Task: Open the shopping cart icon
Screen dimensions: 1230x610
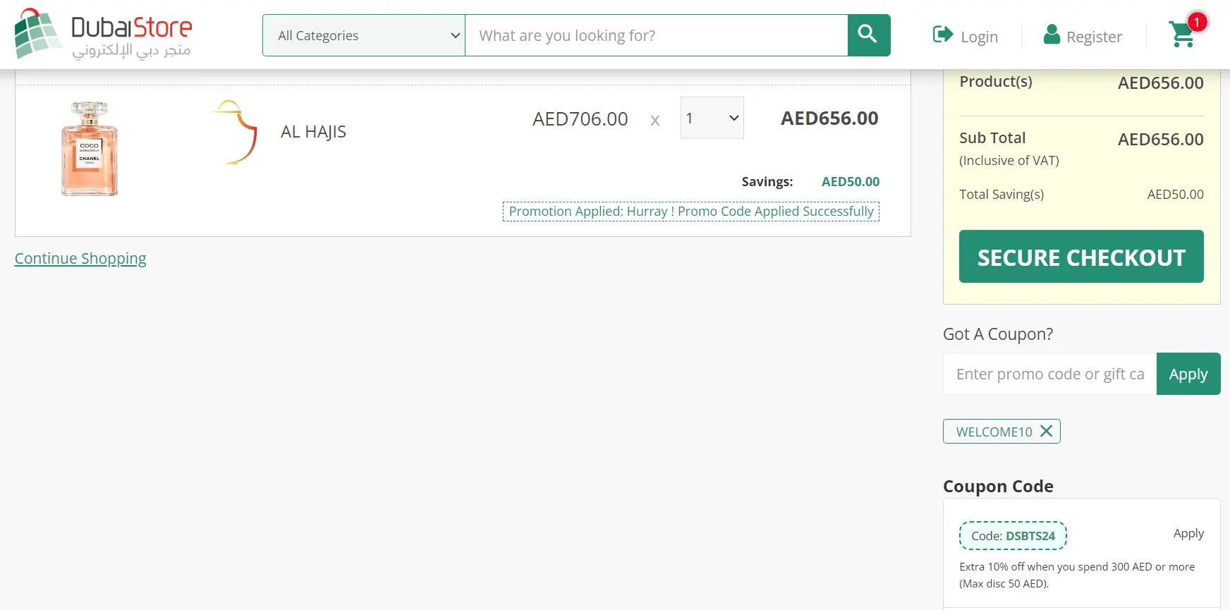Action: pos(1182,34)
